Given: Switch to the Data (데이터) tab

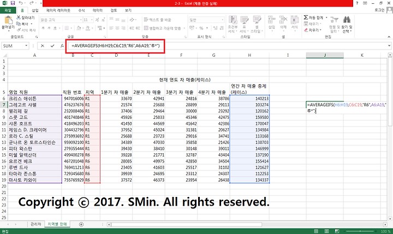Looking at the screenshot, I should click(x=98, y=10).
